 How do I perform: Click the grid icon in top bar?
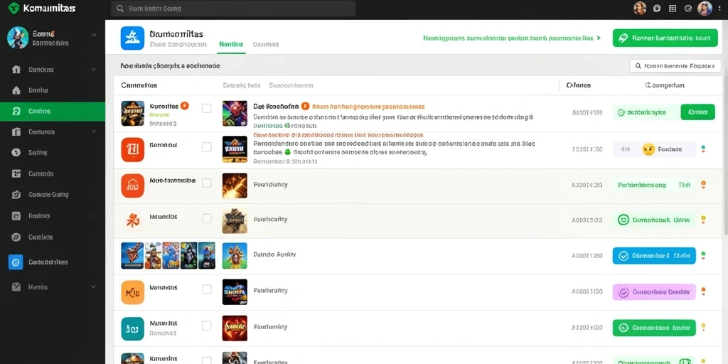[673, 9]
